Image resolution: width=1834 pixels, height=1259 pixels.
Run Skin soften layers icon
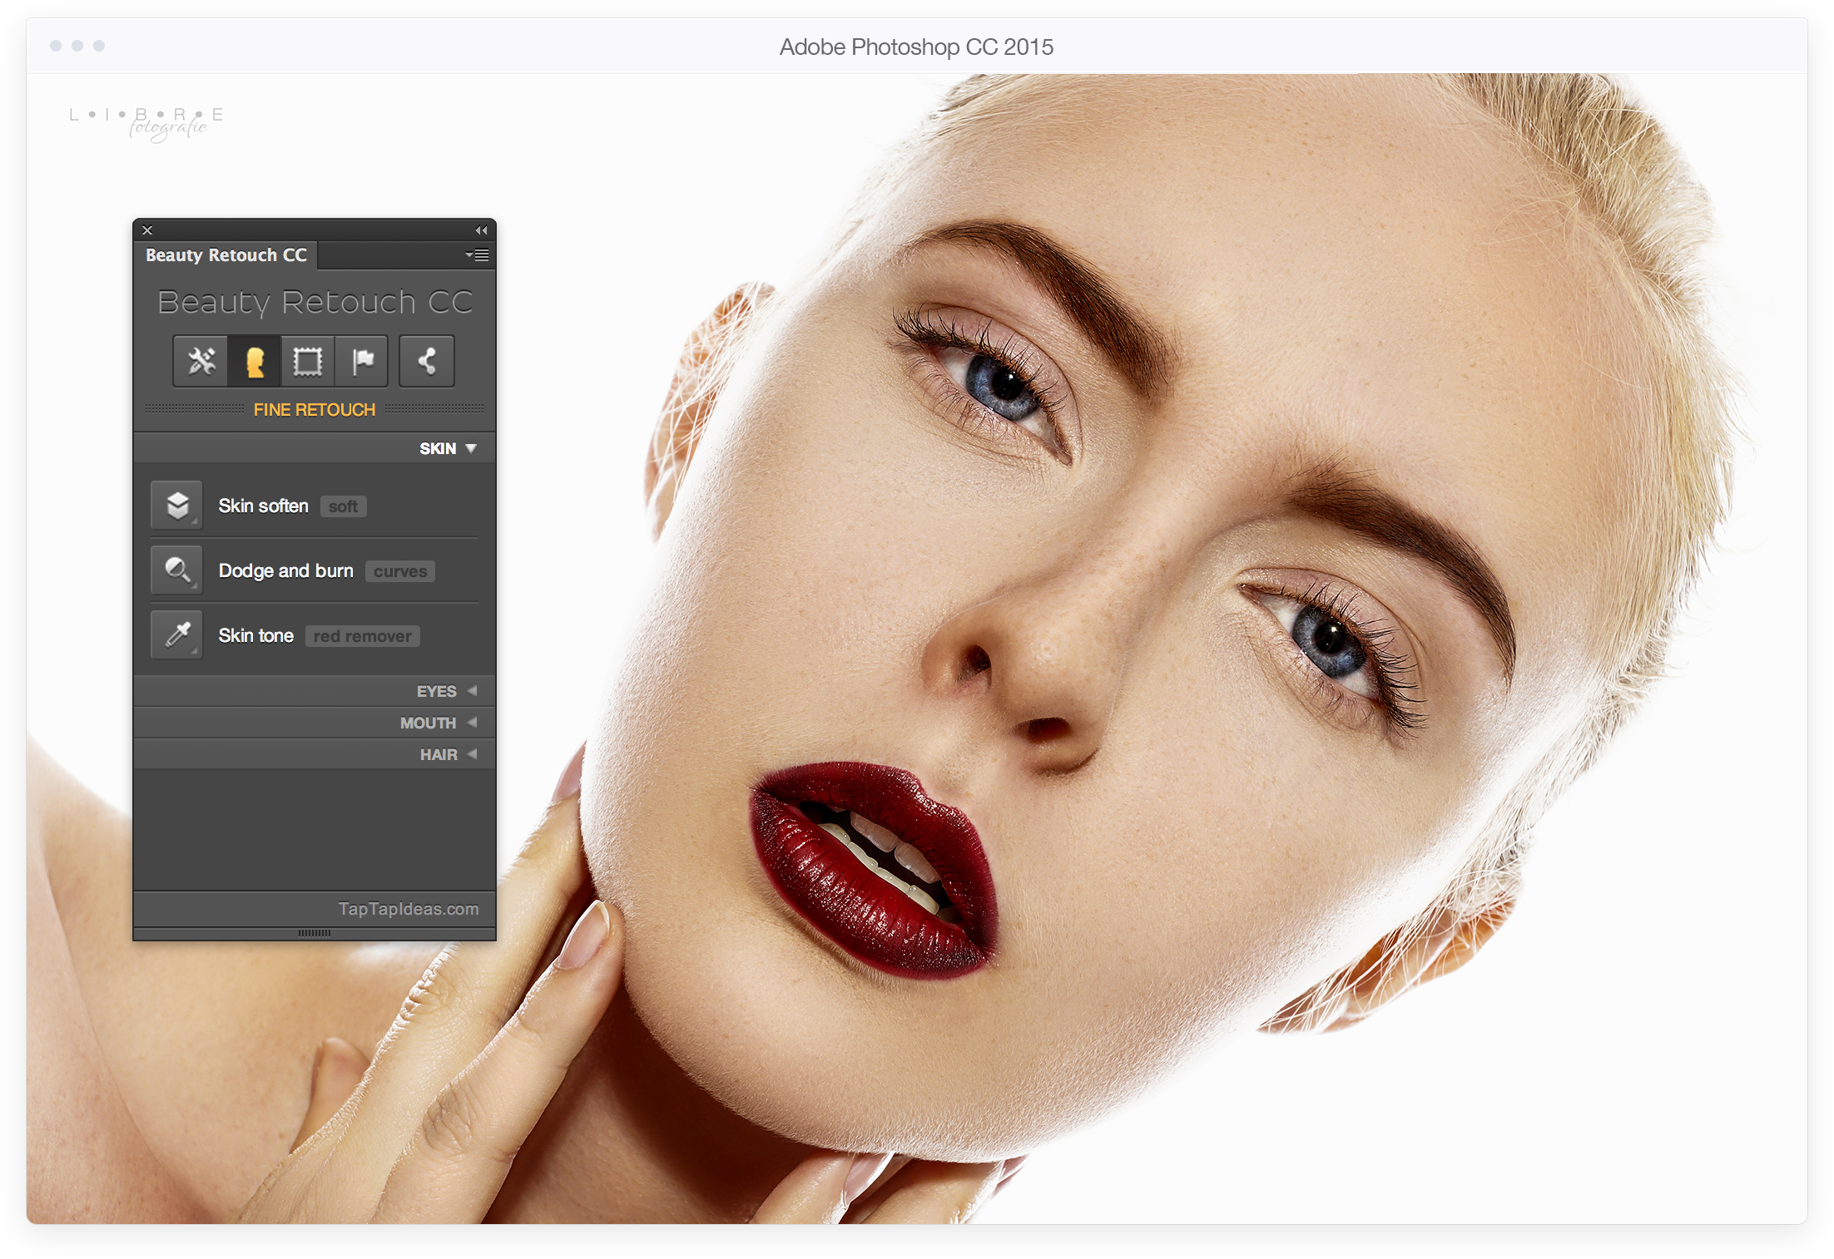pos(176,505)
